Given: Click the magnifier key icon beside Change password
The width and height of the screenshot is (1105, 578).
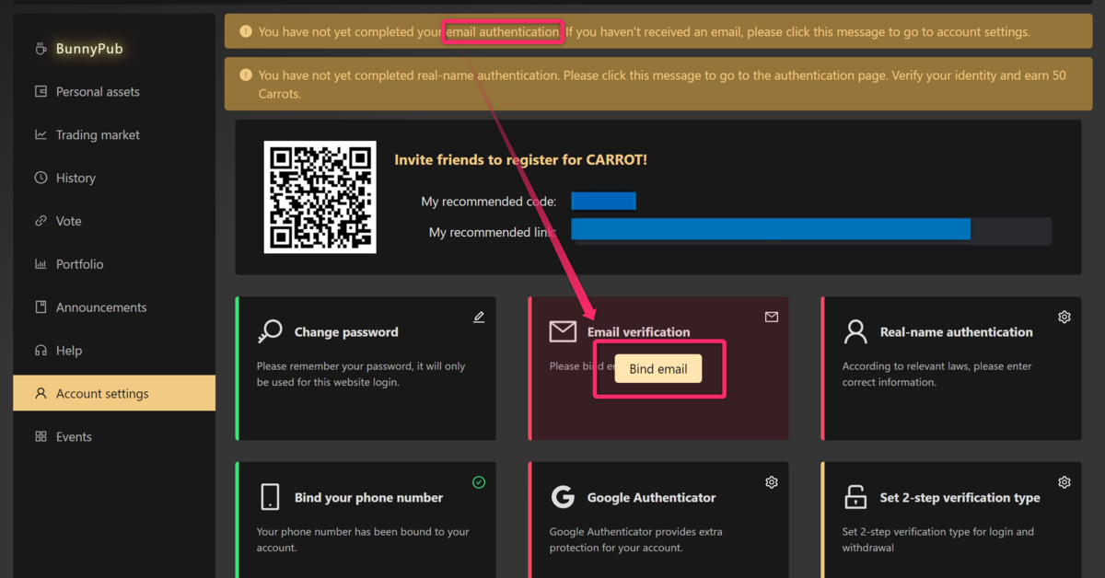Looking at the screenshot, I should point(271,331).
